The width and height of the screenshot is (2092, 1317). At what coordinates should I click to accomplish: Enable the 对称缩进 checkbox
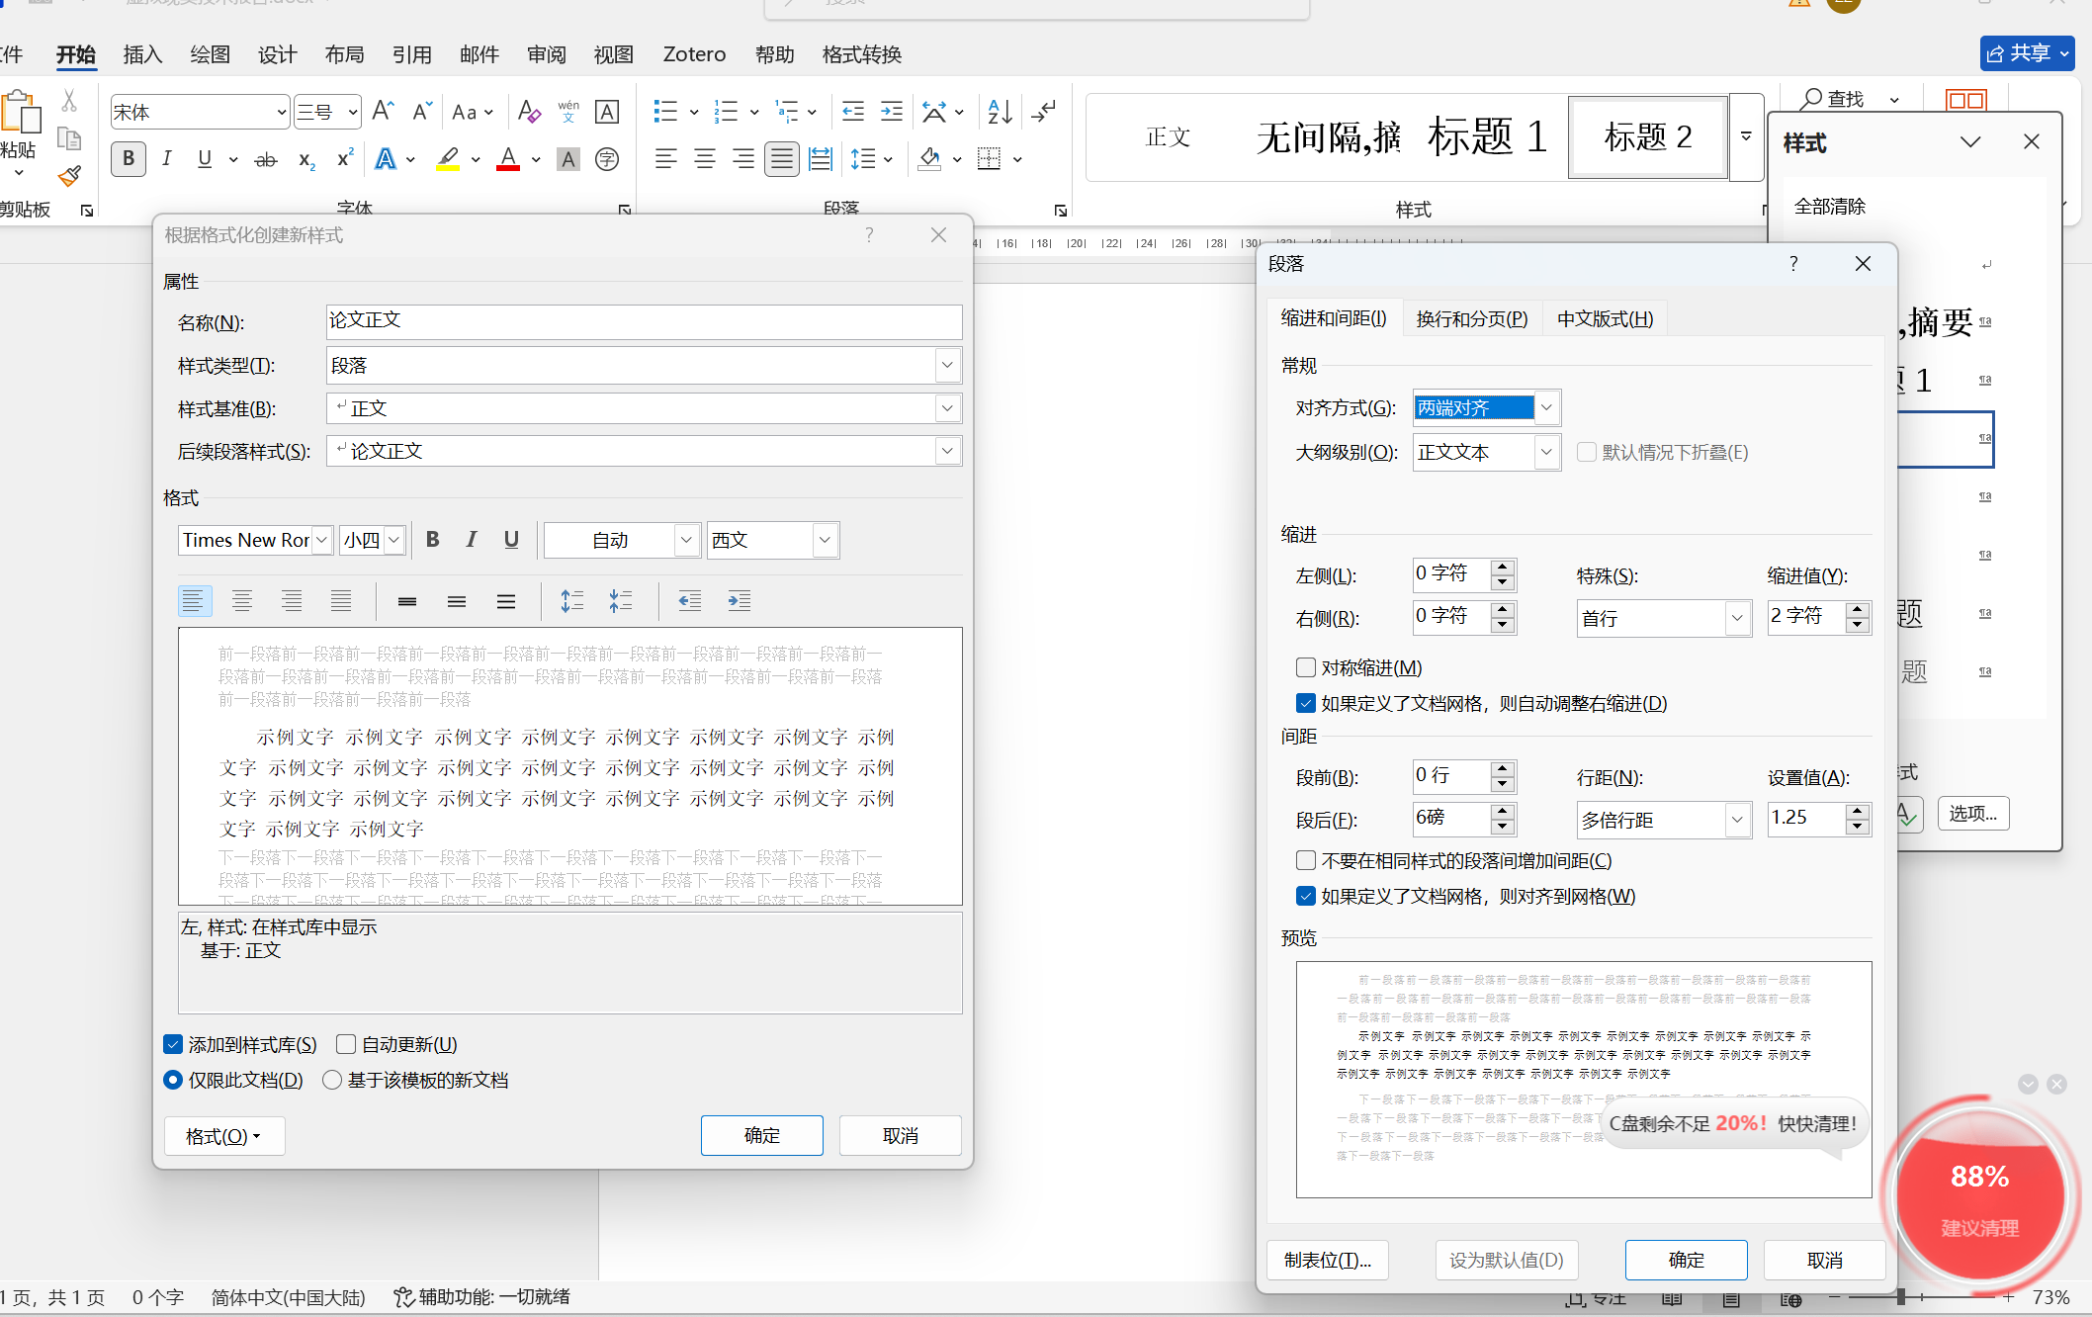tap(1306, 667)
